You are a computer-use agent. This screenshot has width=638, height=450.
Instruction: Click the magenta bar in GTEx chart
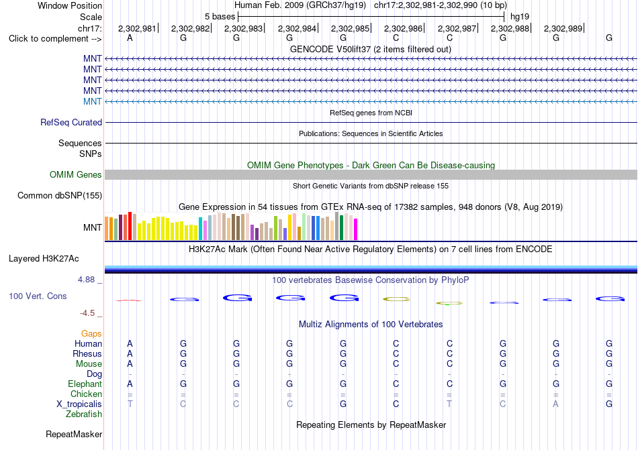coord(356,229)
